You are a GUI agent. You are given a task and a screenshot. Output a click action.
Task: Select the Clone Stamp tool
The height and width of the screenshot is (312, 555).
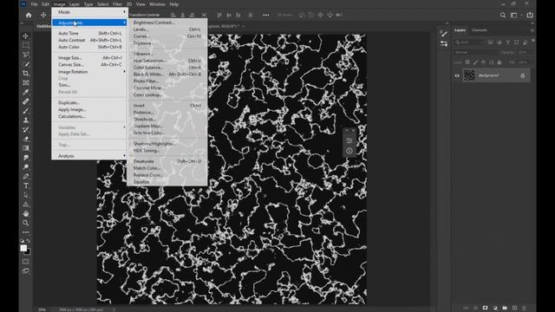pos(26,120)
